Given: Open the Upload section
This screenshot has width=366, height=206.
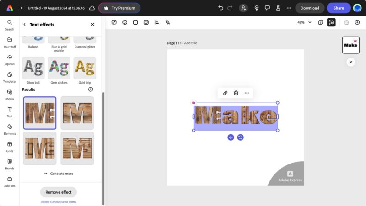Looking at the screenshot, I should [10, 60].
